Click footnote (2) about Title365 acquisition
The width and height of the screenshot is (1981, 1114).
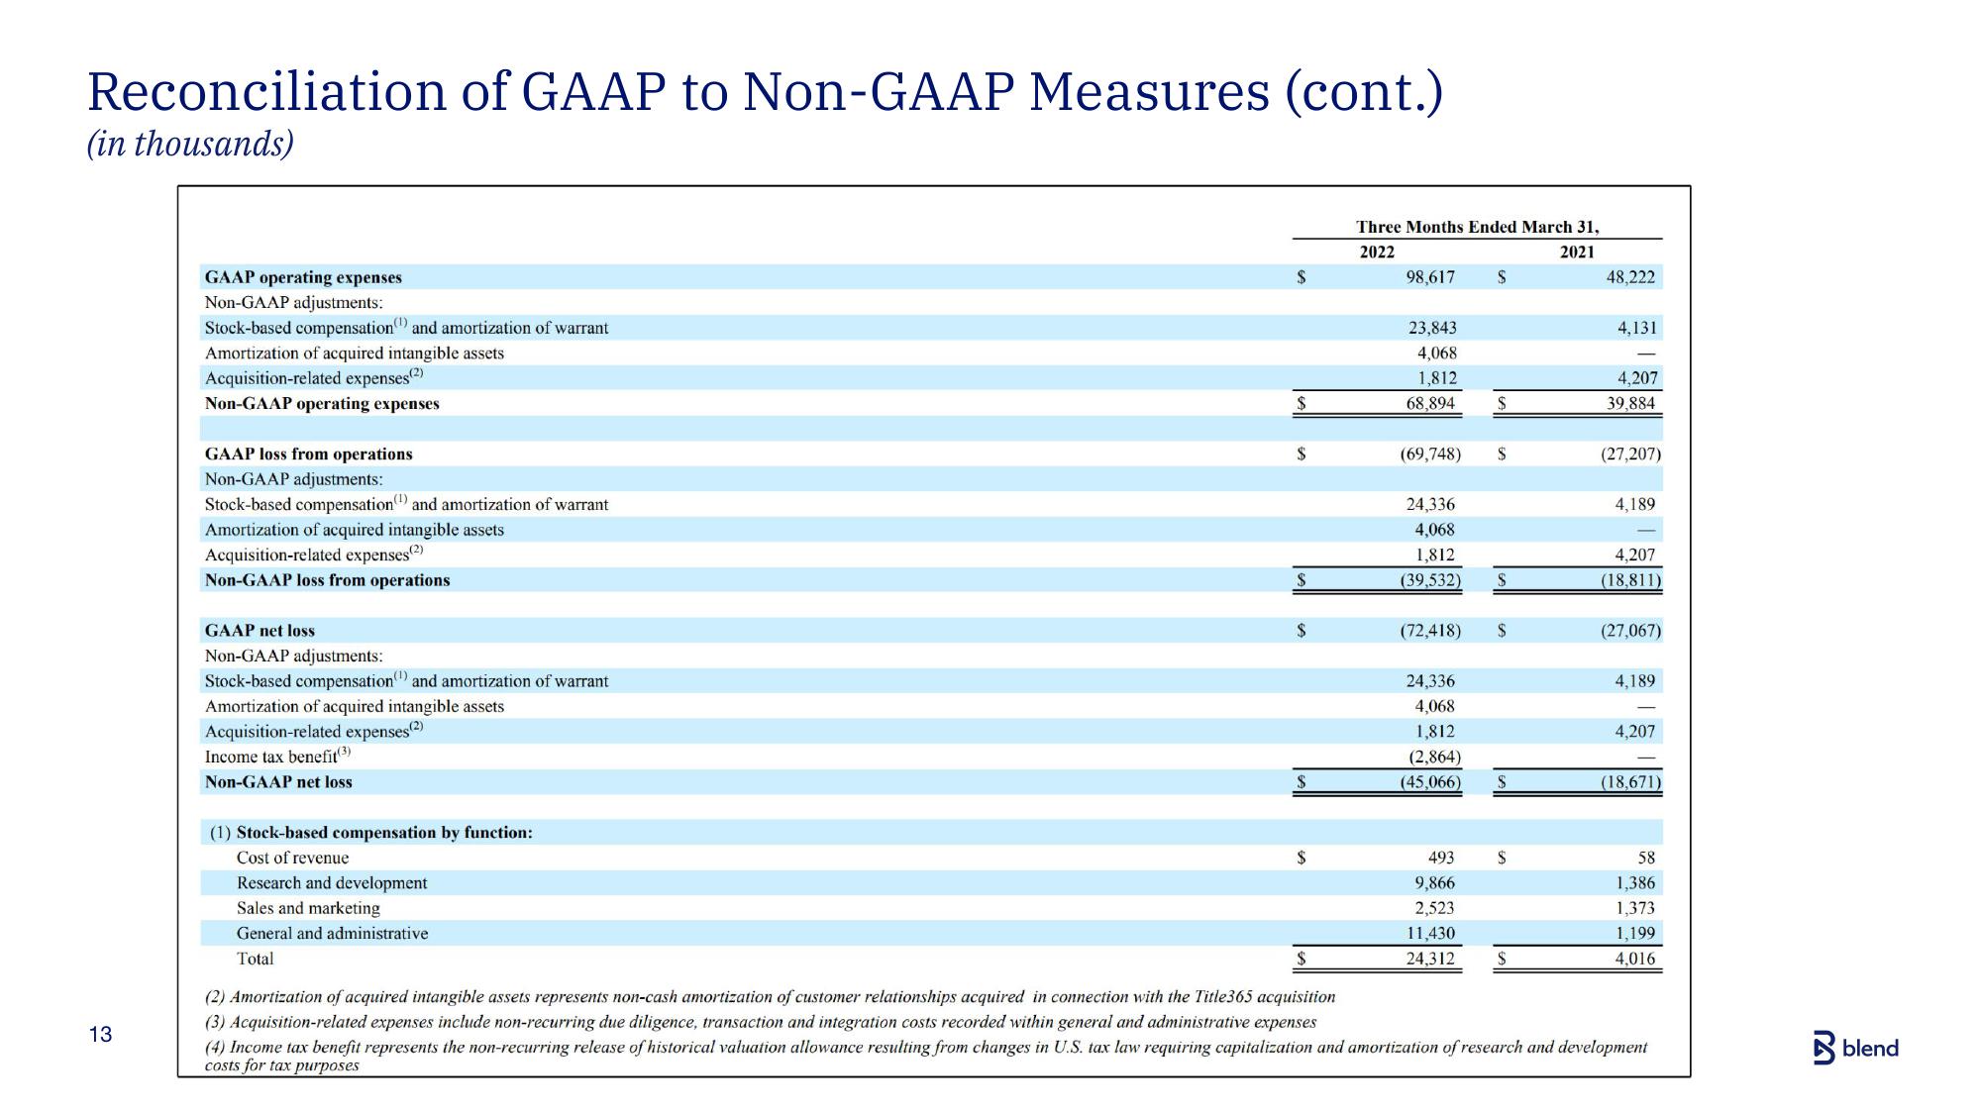770,997
